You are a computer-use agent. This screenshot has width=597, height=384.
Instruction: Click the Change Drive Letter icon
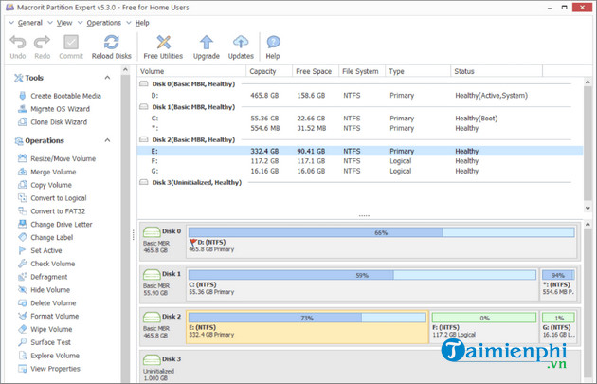point(23,224)
